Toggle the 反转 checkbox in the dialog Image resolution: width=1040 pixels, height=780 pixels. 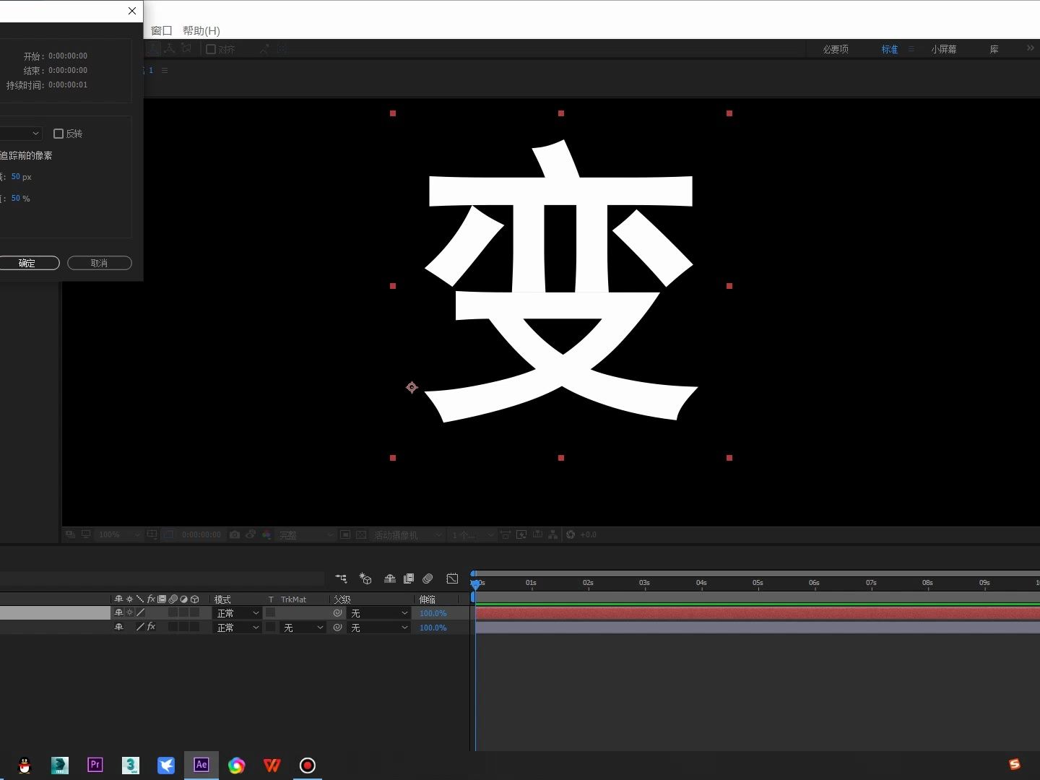tap(58, 134)
